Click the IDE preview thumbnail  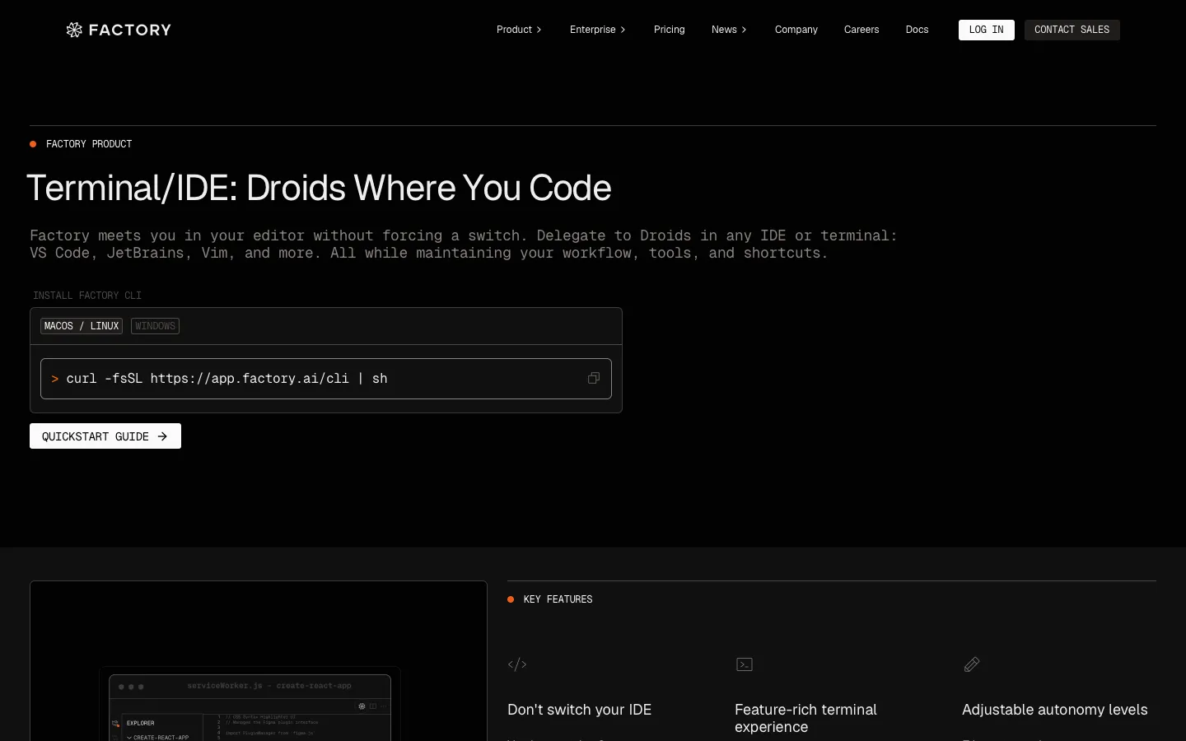[x=259, y=661]
